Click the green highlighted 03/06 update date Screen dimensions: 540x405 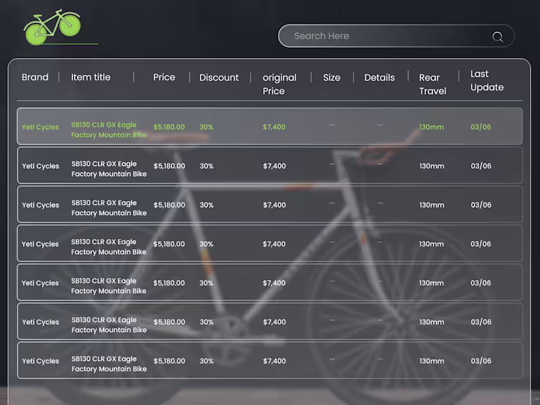[x=481, y=127]
